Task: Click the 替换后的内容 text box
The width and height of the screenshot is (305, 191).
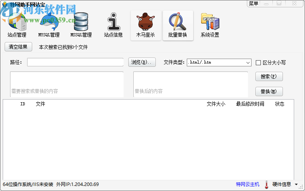Action: tap(191, 84)
